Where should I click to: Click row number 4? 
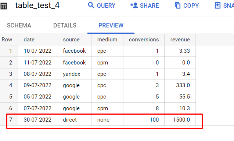click(11, 85)
